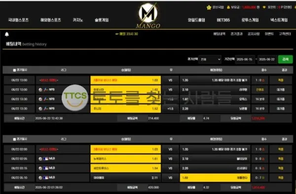Click the total odds value '4.32'
The width and height of the screenshot is (296, 194).
pos(206,188)
